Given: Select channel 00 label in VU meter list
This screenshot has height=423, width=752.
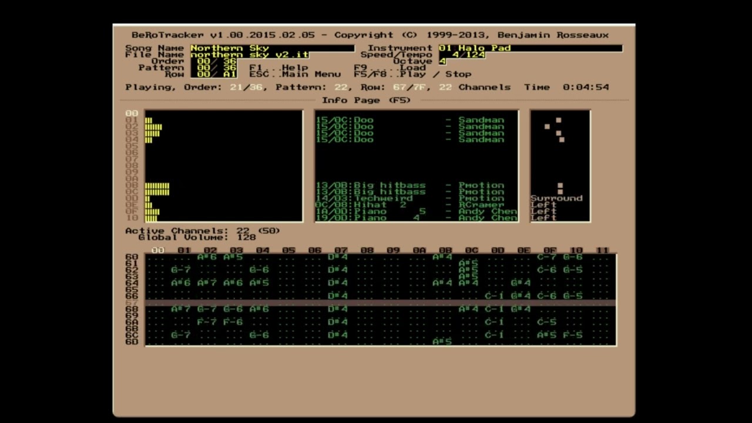Looking at the screenshot, I should coord(132,113).
